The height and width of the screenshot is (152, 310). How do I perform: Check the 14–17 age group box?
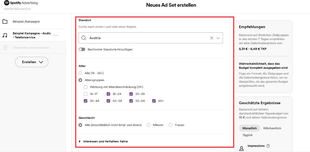point(86,94)
